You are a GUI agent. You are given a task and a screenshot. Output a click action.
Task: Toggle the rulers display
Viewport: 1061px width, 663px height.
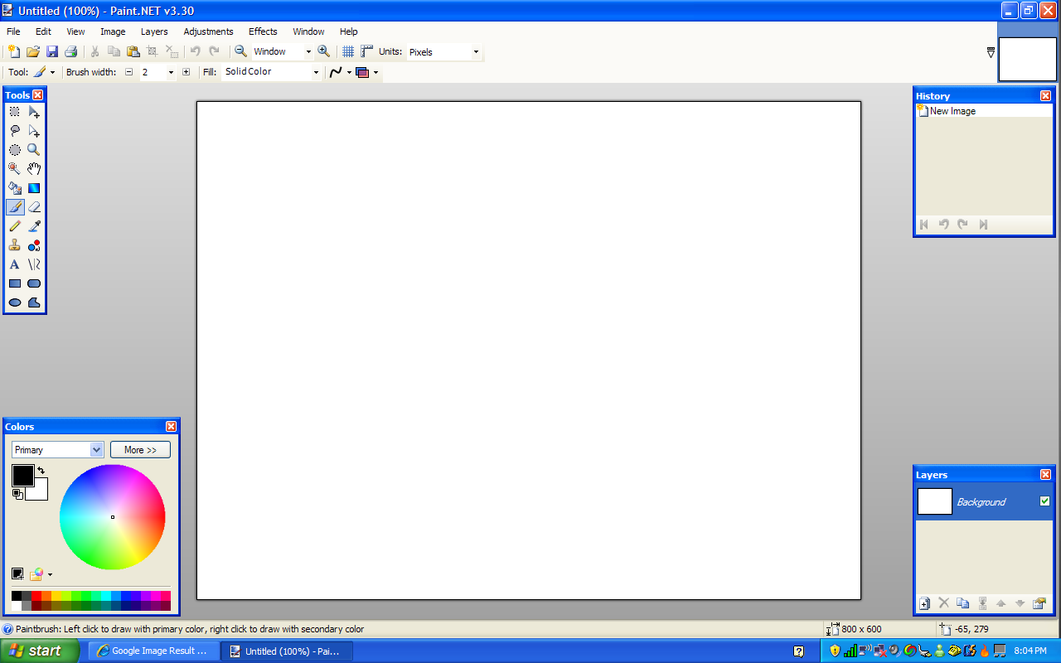[367, 51]
